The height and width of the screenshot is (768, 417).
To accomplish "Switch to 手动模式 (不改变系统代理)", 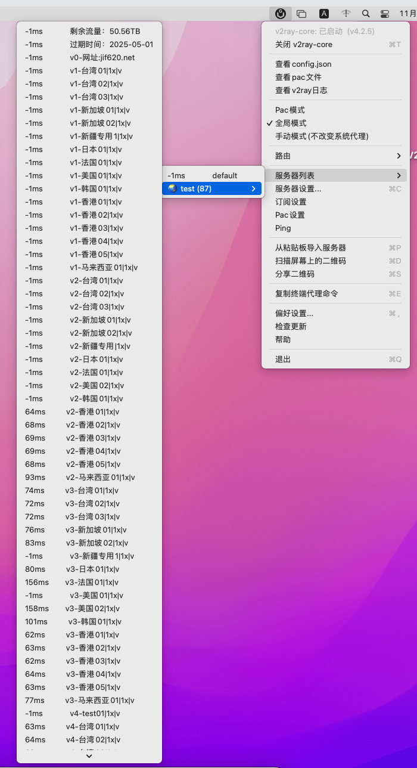I will click(322, 136).
